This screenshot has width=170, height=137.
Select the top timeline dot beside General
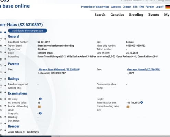[5, 32]
